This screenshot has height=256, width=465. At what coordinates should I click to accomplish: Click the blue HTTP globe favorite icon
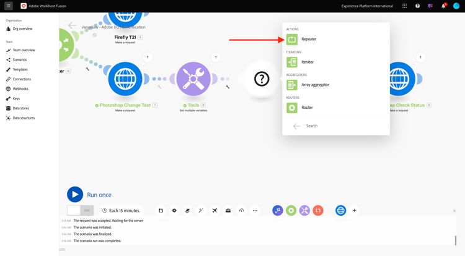click(341, 210)
